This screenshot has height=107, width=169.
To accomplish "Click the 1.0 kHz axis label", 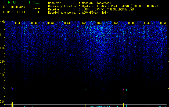I will point(2,48).
